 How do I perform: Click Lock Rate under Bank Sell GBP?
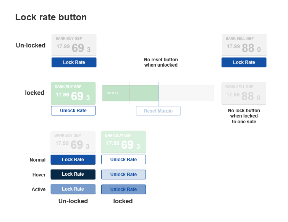pos(244,62)
